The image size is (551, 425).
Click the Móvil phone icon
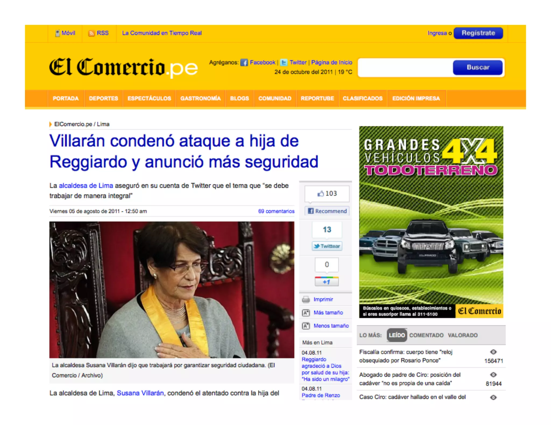click(x=57, y=33)
